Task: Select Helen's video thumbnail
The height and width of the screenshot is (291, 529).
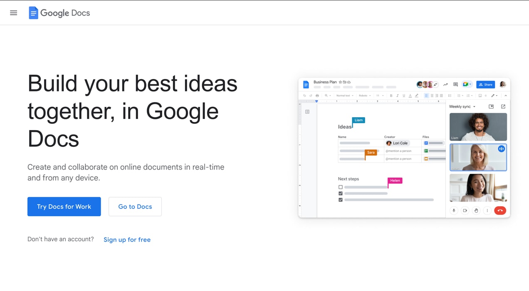Action: 478,157
